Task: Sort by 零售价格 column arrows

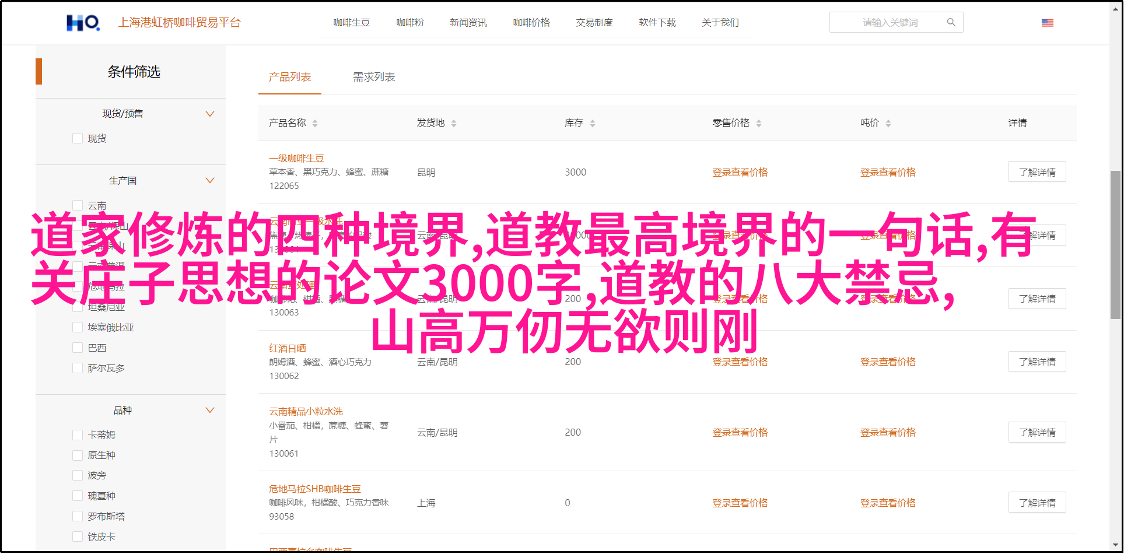Action: tap(759, 123)
